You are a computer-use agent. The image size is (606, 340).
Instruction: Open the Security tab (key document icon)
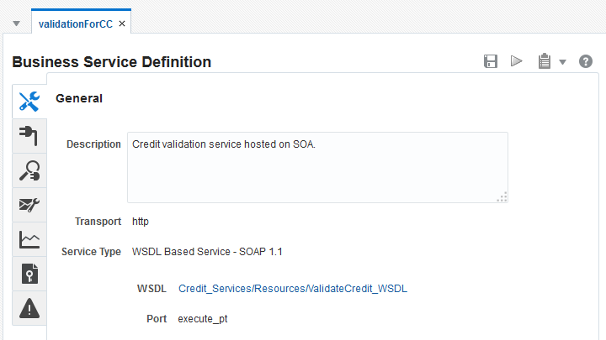(29, 274)
